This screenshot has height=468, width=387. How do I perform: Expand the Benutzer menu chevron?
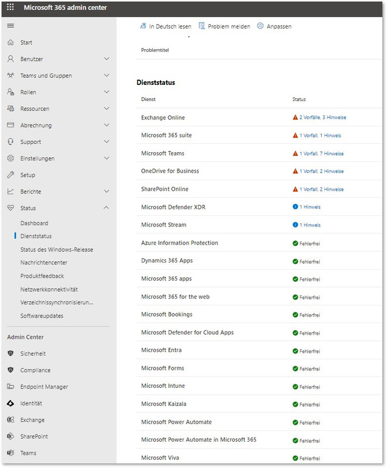click(x=107, y=59)
